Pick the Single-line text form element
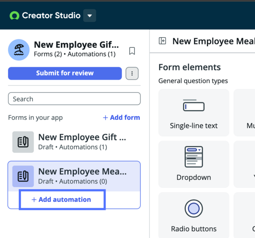This screenshot has height=238, width=255. tap(194, 113)
